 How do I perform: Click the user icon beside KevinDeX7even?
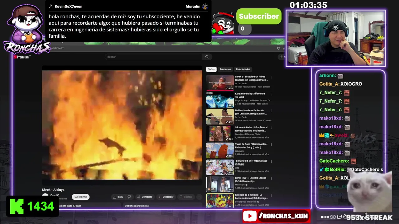click(x=51, y=6)
